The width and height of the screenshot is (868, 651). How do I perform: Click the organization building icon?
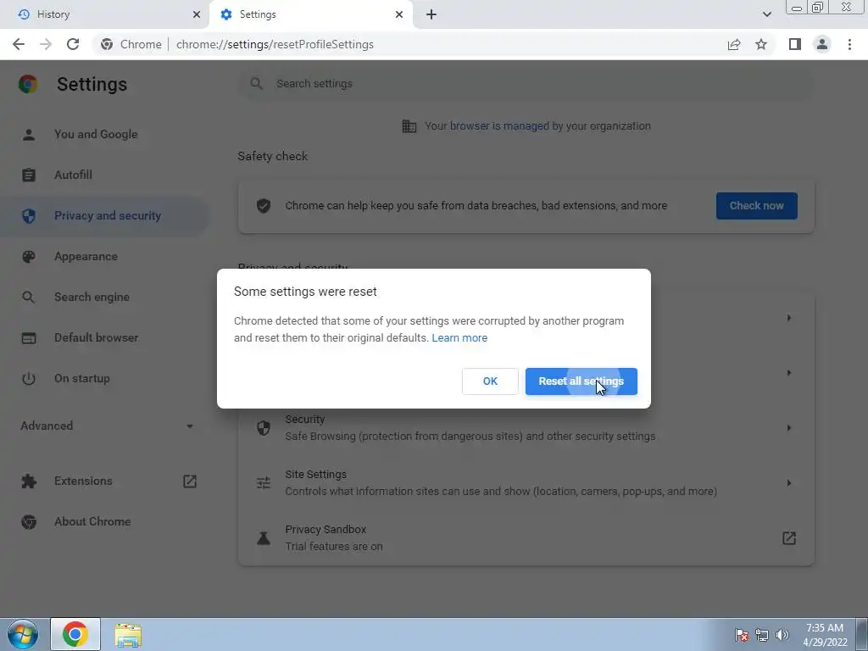tap(409, 126)
